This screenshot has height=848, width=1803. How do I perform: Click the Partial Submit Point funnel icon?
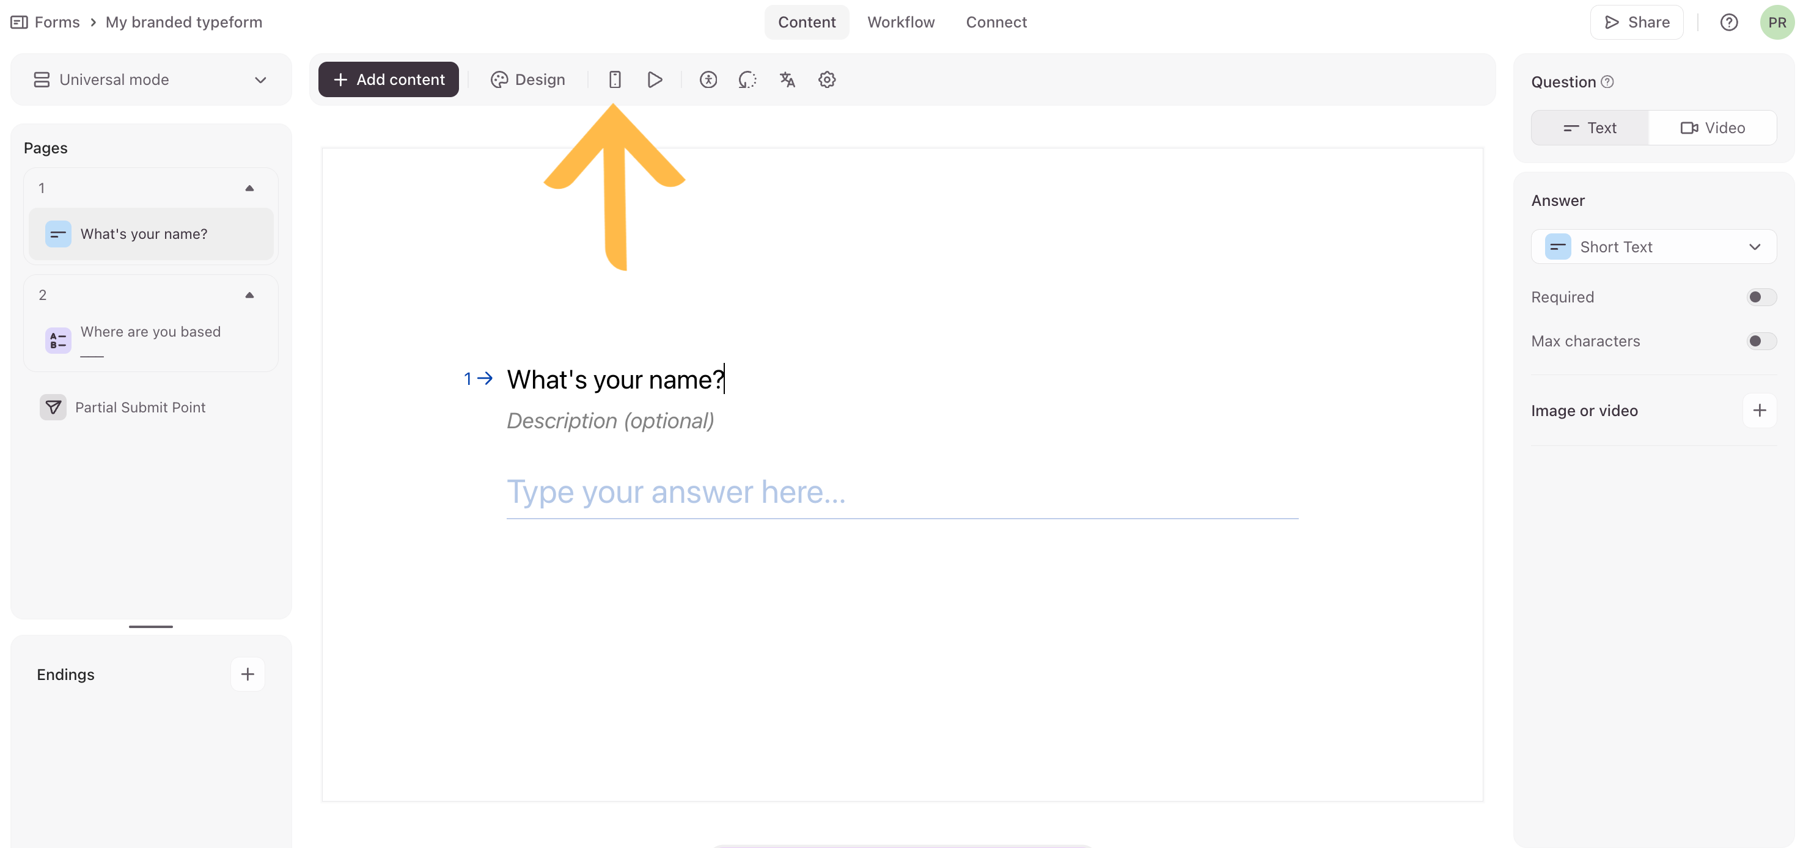tap(53, 408)
